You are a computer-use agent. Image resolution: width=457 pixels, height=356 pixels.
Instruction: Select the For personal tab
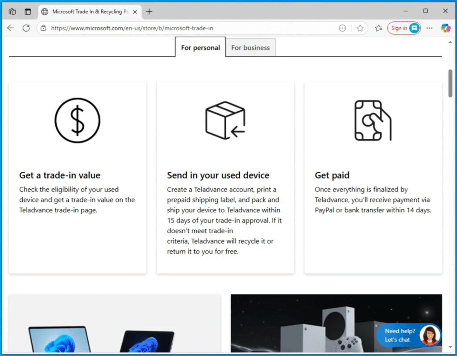(x=200, y=47)
